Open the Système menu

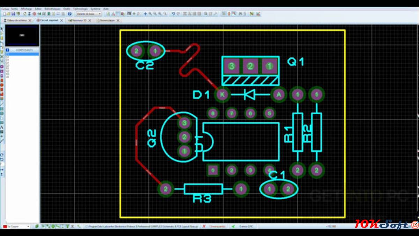click(x=95, y=9)
